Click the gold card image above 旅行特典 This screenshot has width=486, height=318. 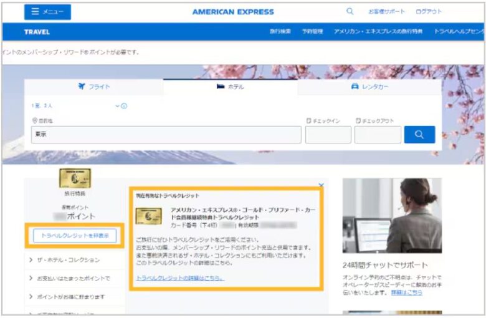[75, 178]
